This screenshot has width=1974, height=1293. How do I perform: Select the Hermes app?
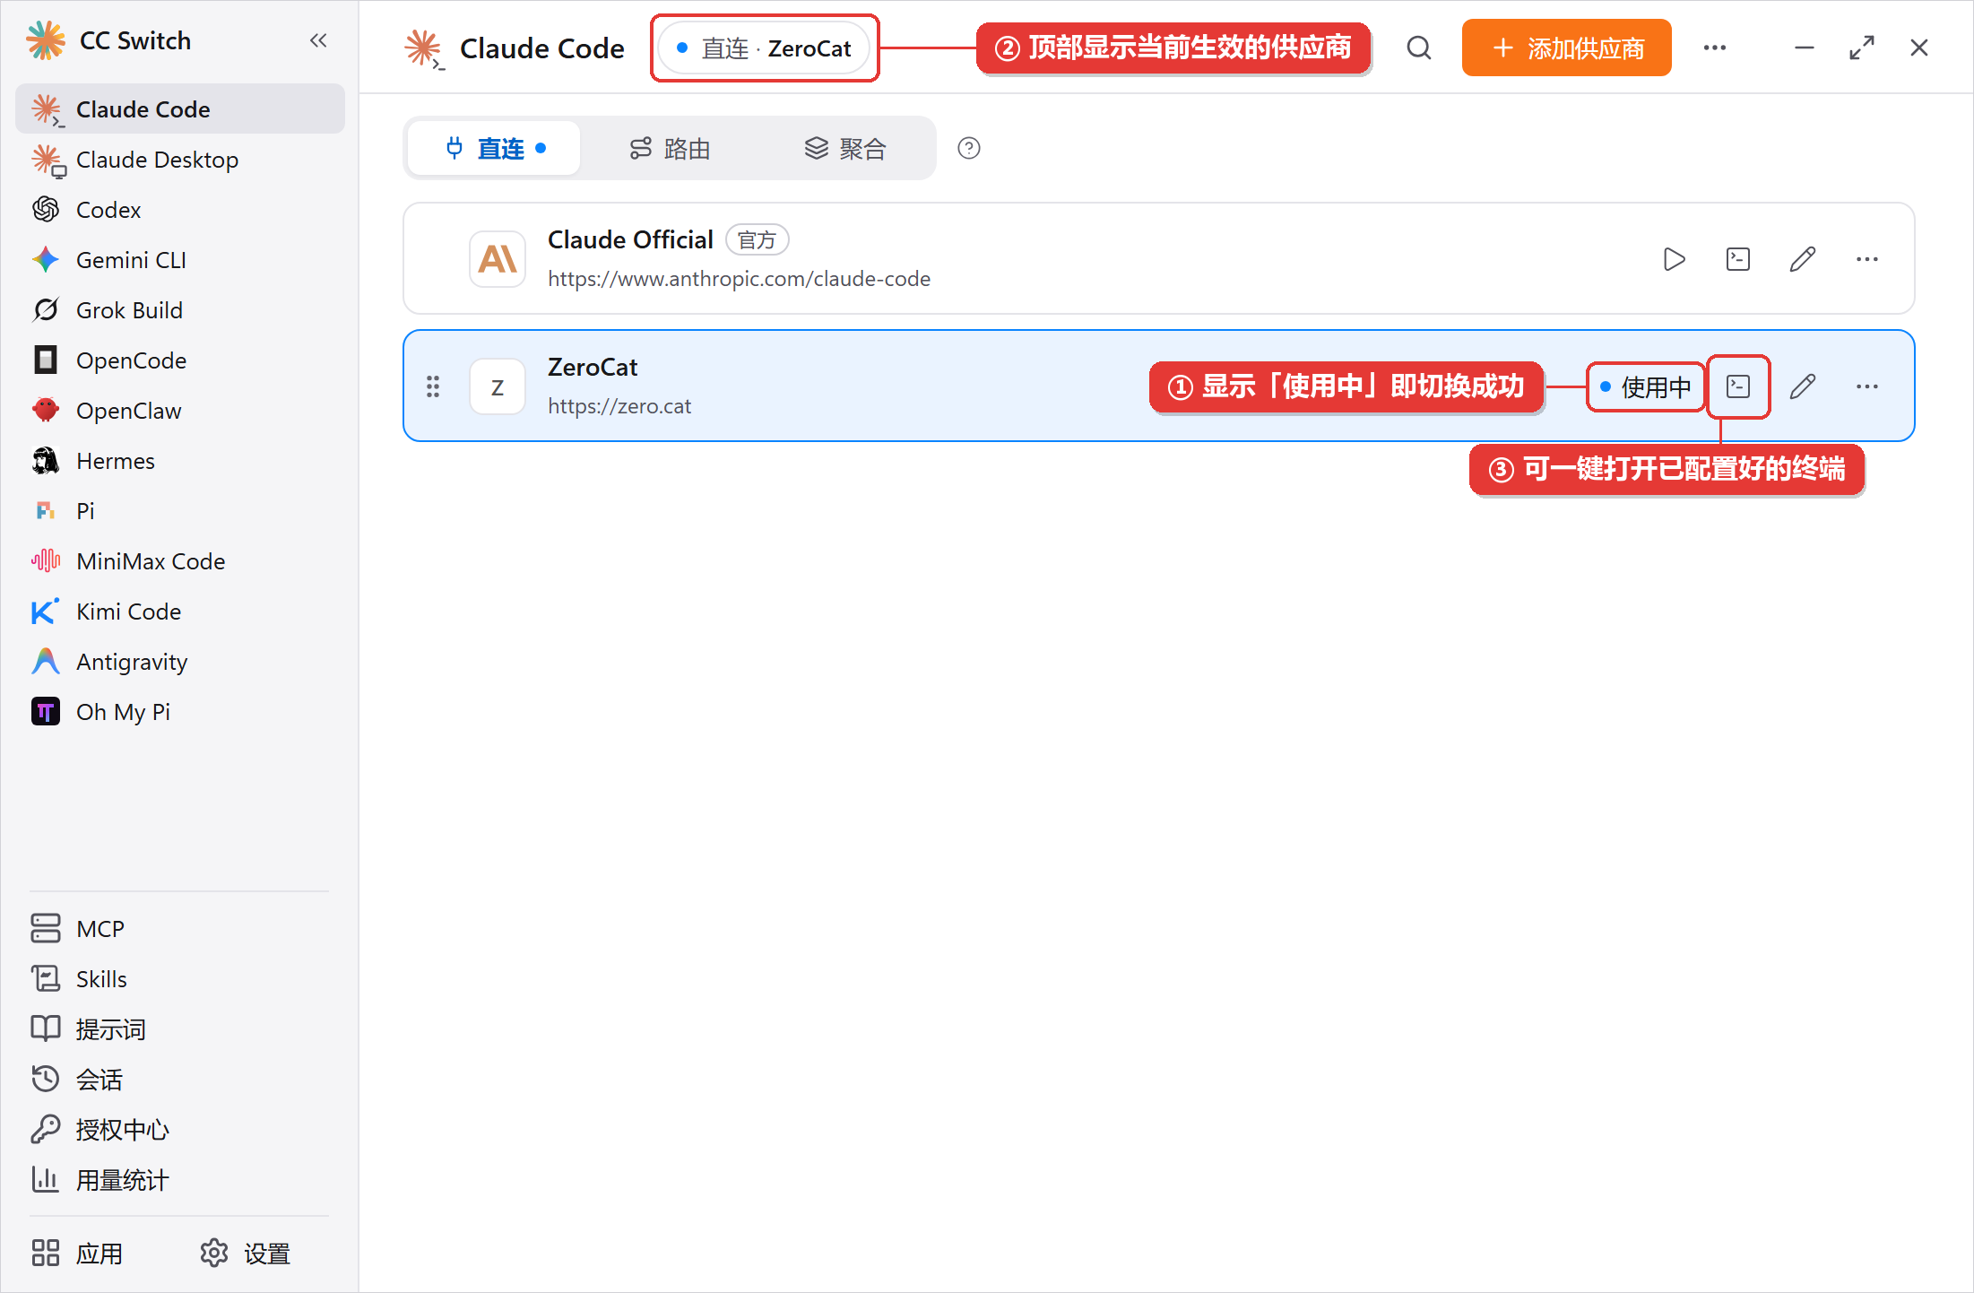click(179, 461)
